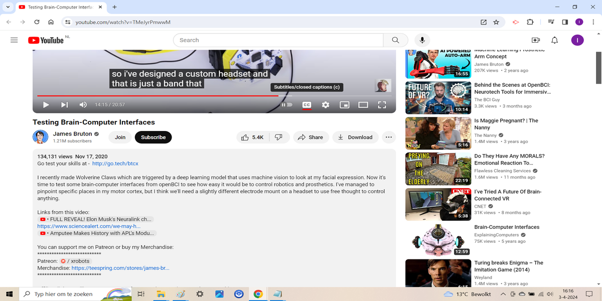The width and height of the screenshot is (602, 301).
Task: Open I've Tried A Future Of Brain-Connected VR
Action: [x=508, y=195]
